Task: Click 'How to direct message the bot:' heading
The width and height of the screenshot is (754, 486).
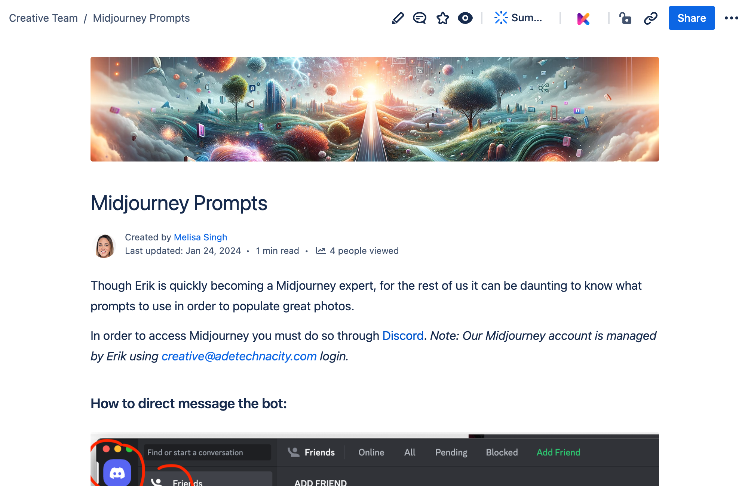Action: tap(188, 404)
